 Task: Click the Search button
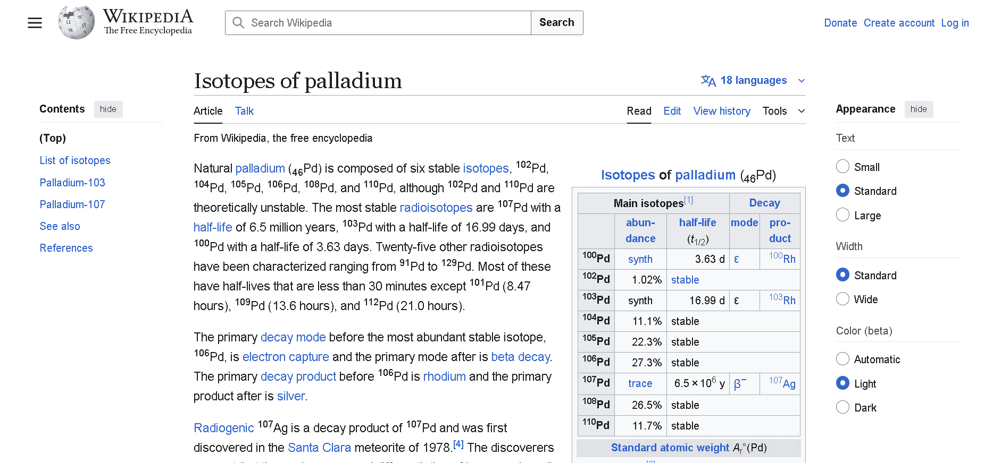pos(557,23)
